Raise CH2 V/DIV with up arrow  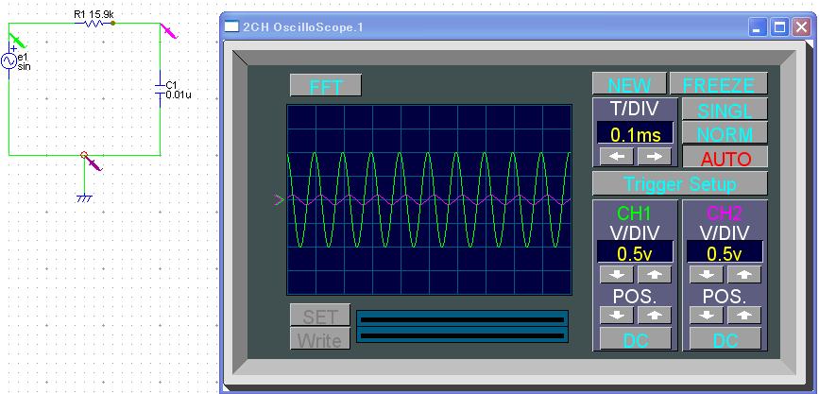click(x=743, y=274)
